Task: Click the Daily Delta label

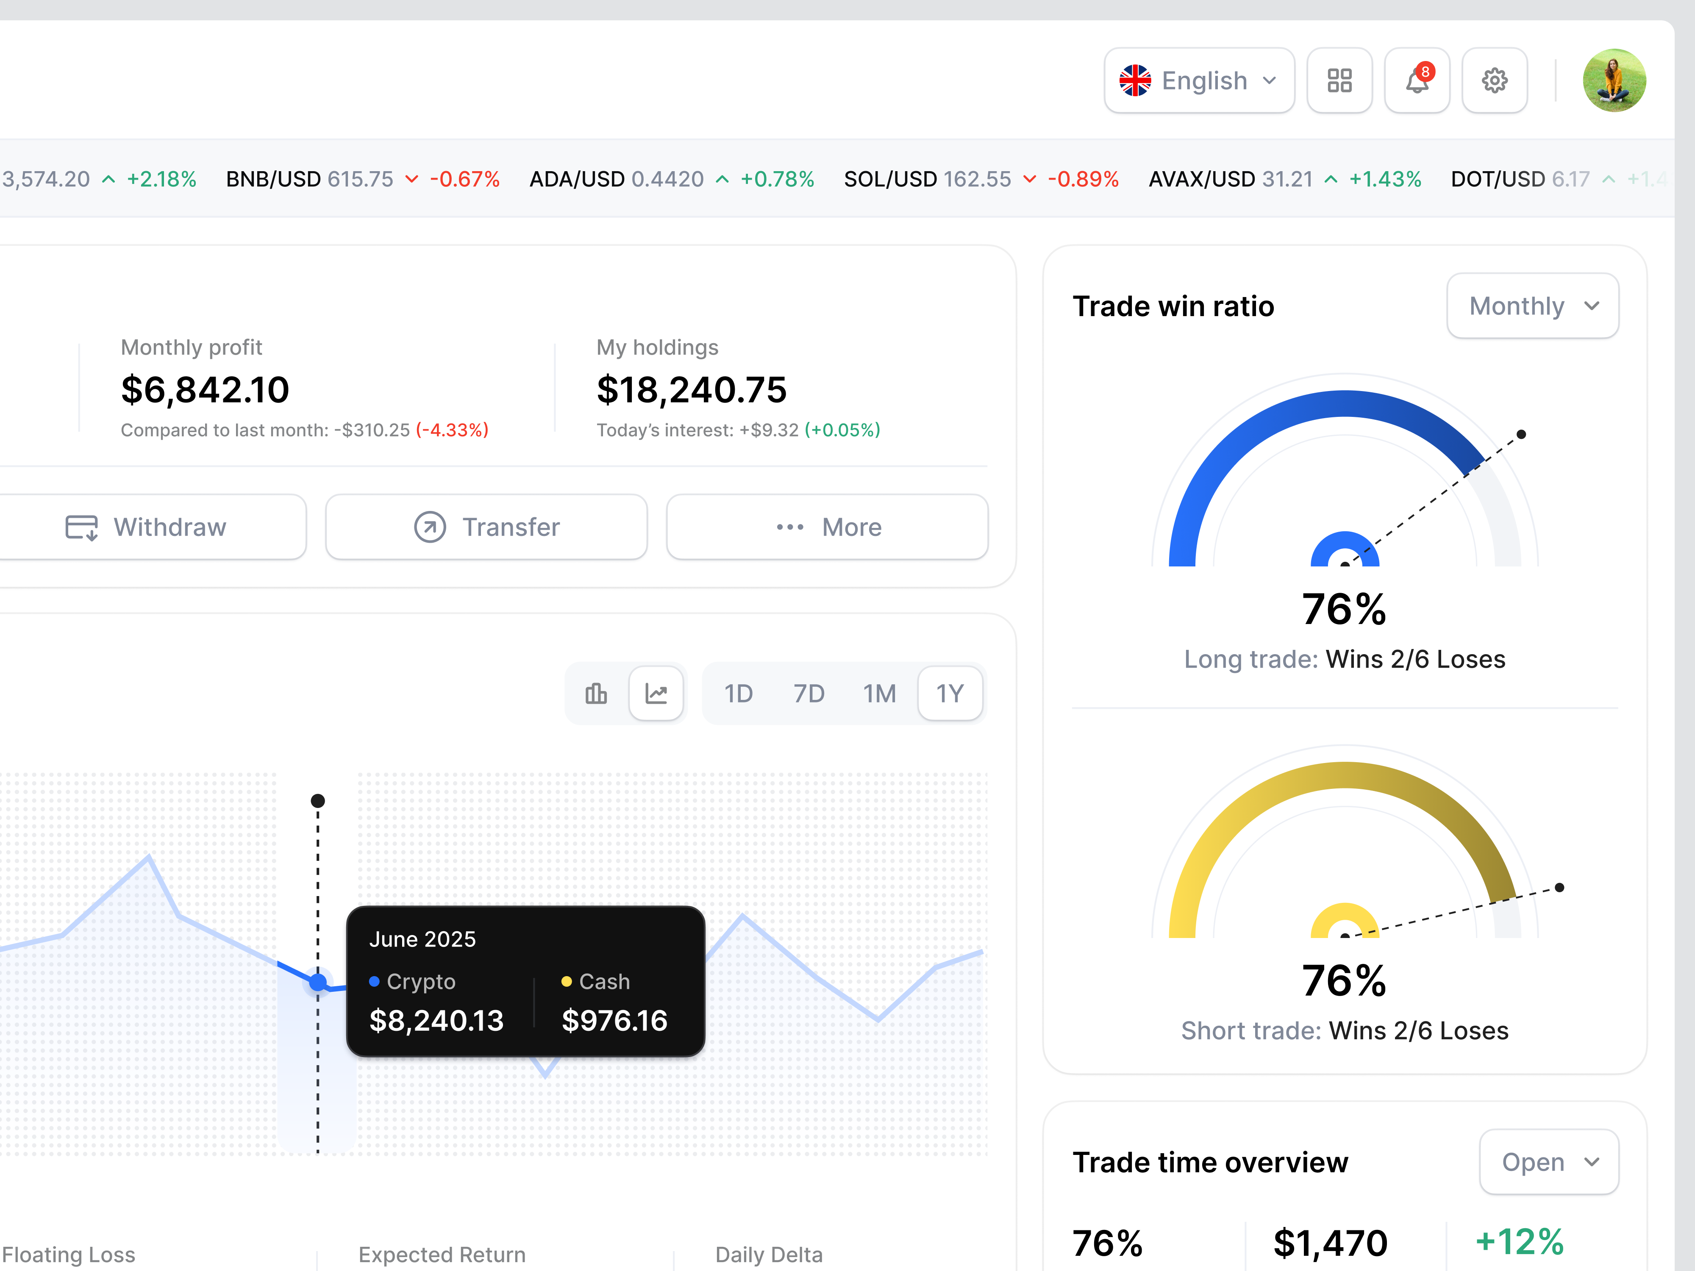Action: coord(769,1255)
